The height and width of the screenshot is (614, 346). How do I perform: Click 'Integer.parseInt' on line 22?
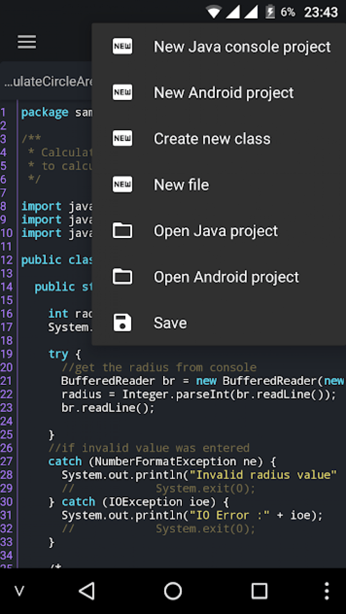tap(177, 394)
